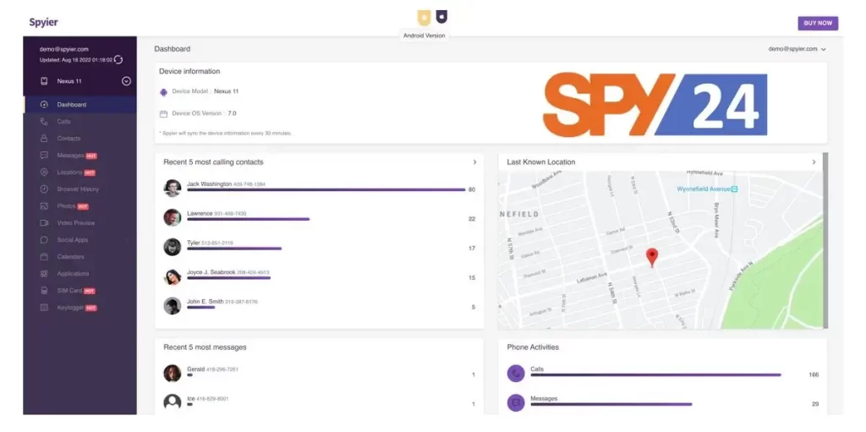866x432 pixels.
Task: Click Lawrence's call count bar
Action: (248, 219)
